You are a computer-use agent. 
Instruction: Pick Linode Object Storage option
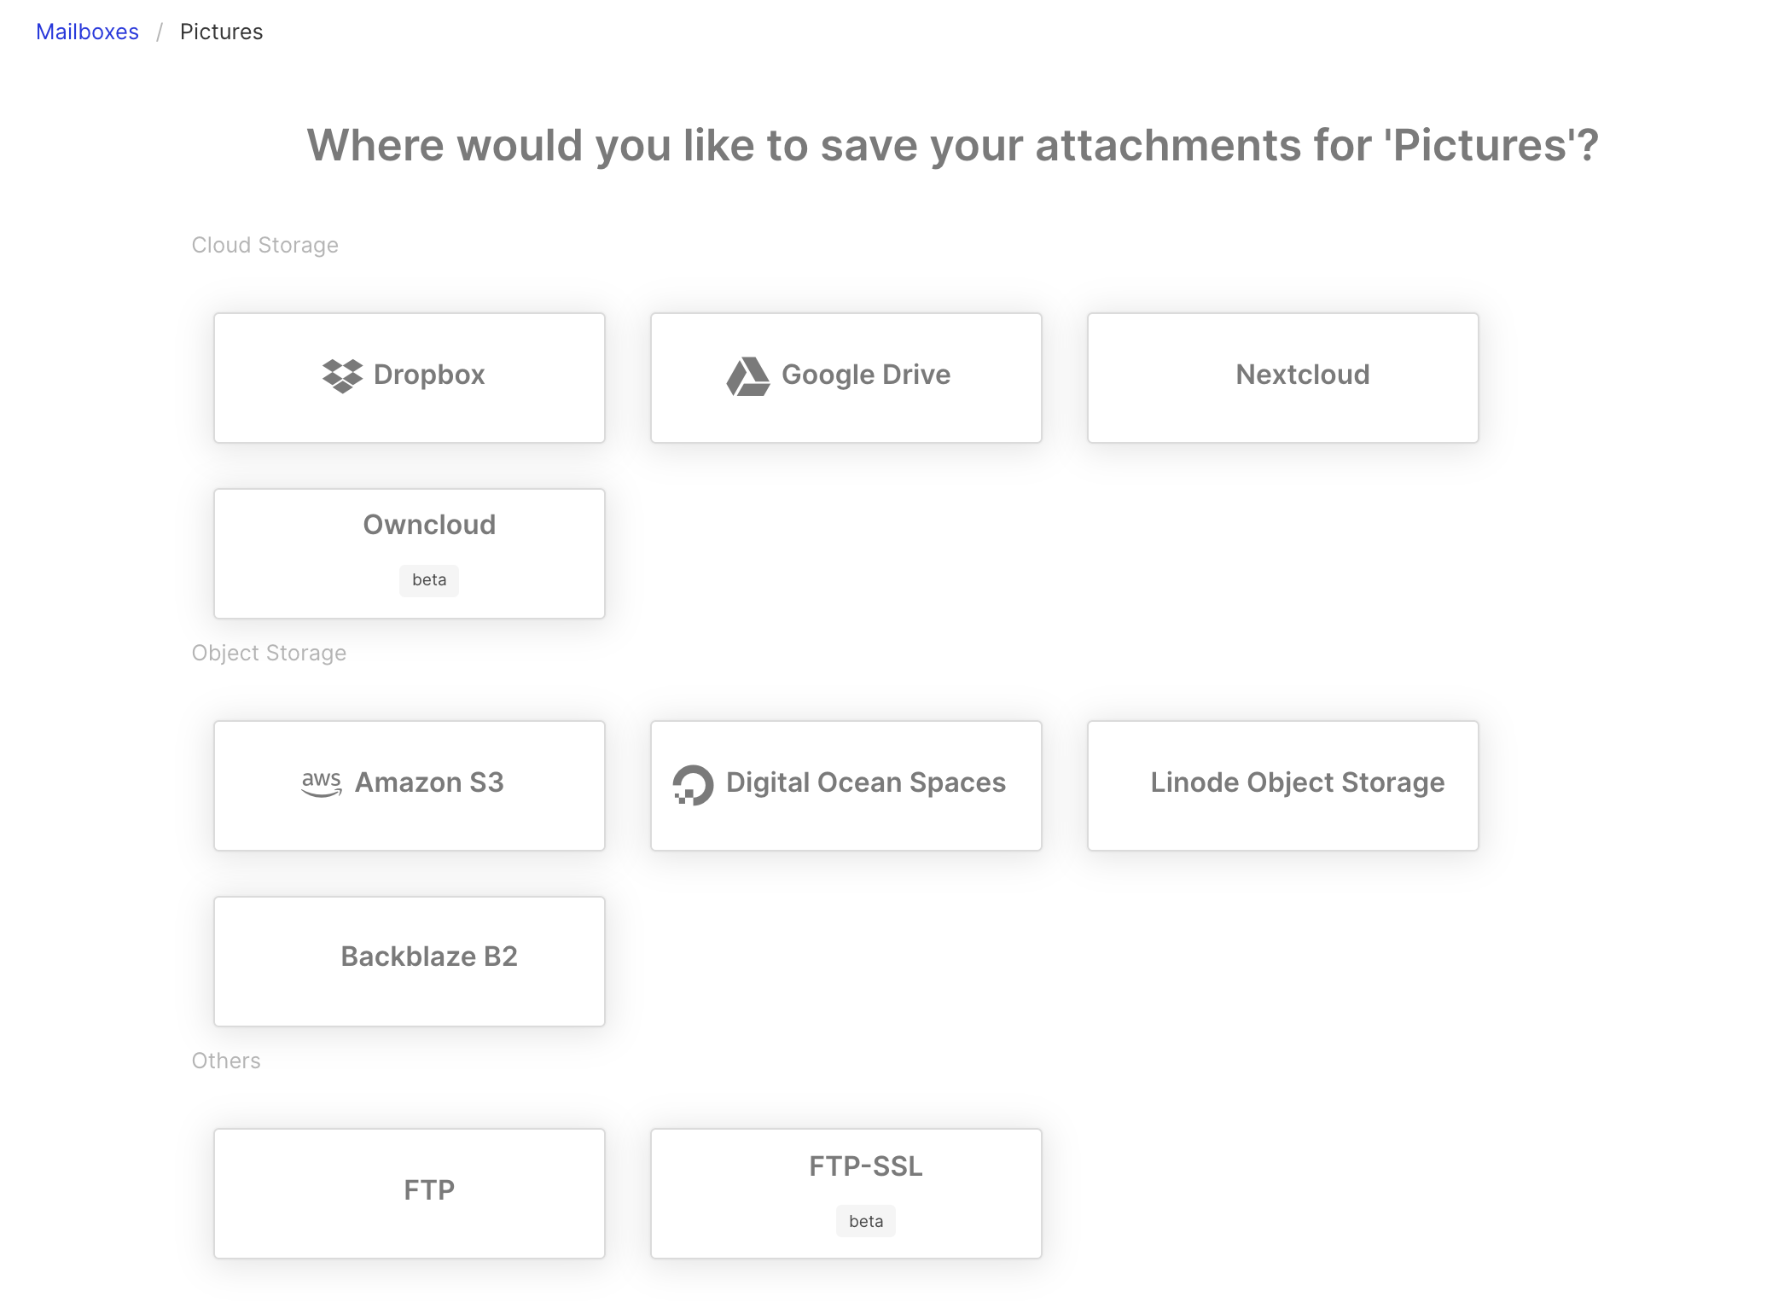(x=1282, y=786)
